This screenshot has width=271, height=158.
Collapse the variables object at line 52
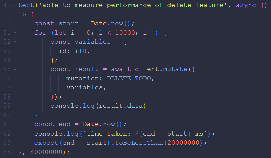click(15, 42)
